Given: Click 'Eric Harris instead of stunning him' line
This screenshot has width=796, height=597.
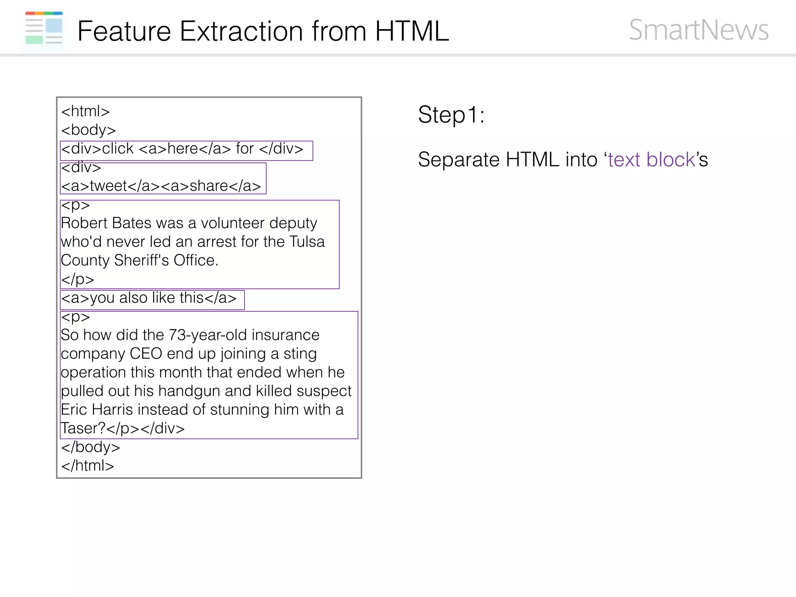Looking at the screenshot, I should coord(202,410).
